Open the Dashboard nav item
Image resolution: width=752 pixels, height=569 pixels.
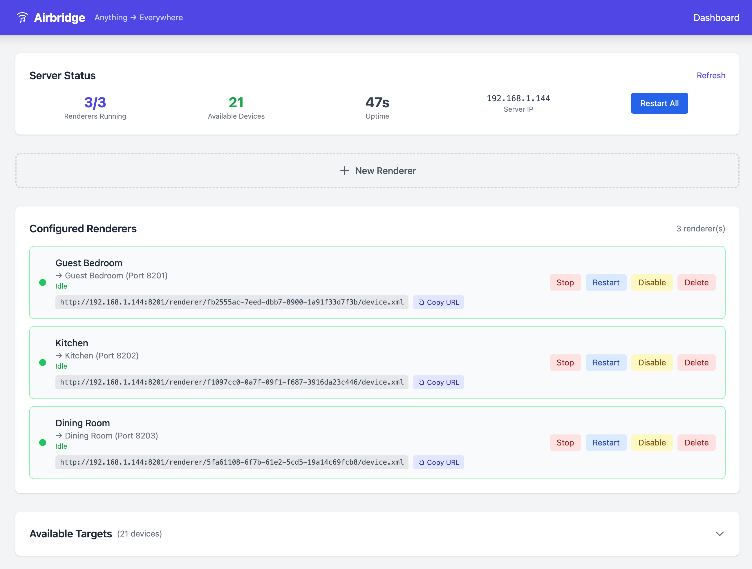716,17
